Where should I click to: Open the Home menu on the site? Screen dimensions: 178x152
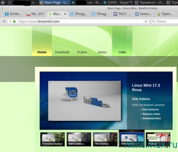[42, 52]
